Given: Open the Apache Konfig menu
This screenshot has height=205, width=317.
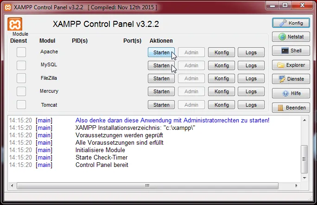Looking at the screenshot, I should click(x=222, y=52).
